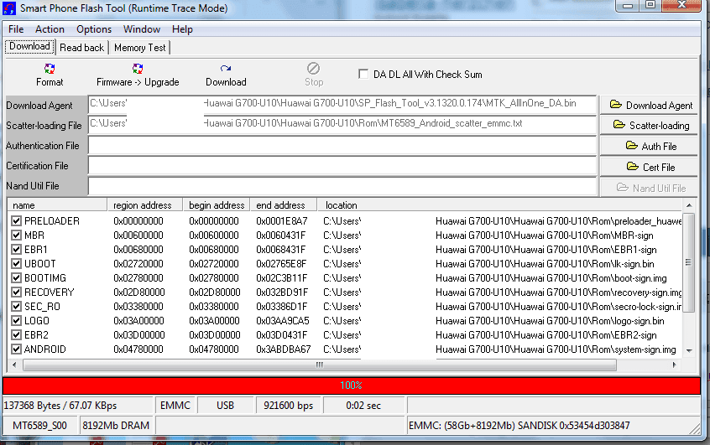Click the USB status bar cell

coord(225,406)
